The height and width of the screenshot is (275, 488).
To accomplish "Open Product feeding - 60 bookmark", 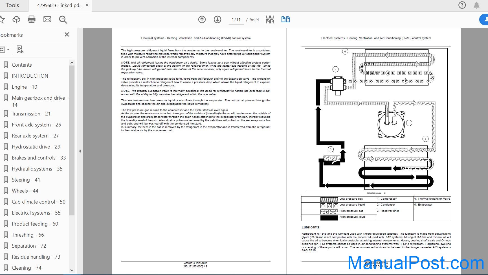I will [35, 224].
